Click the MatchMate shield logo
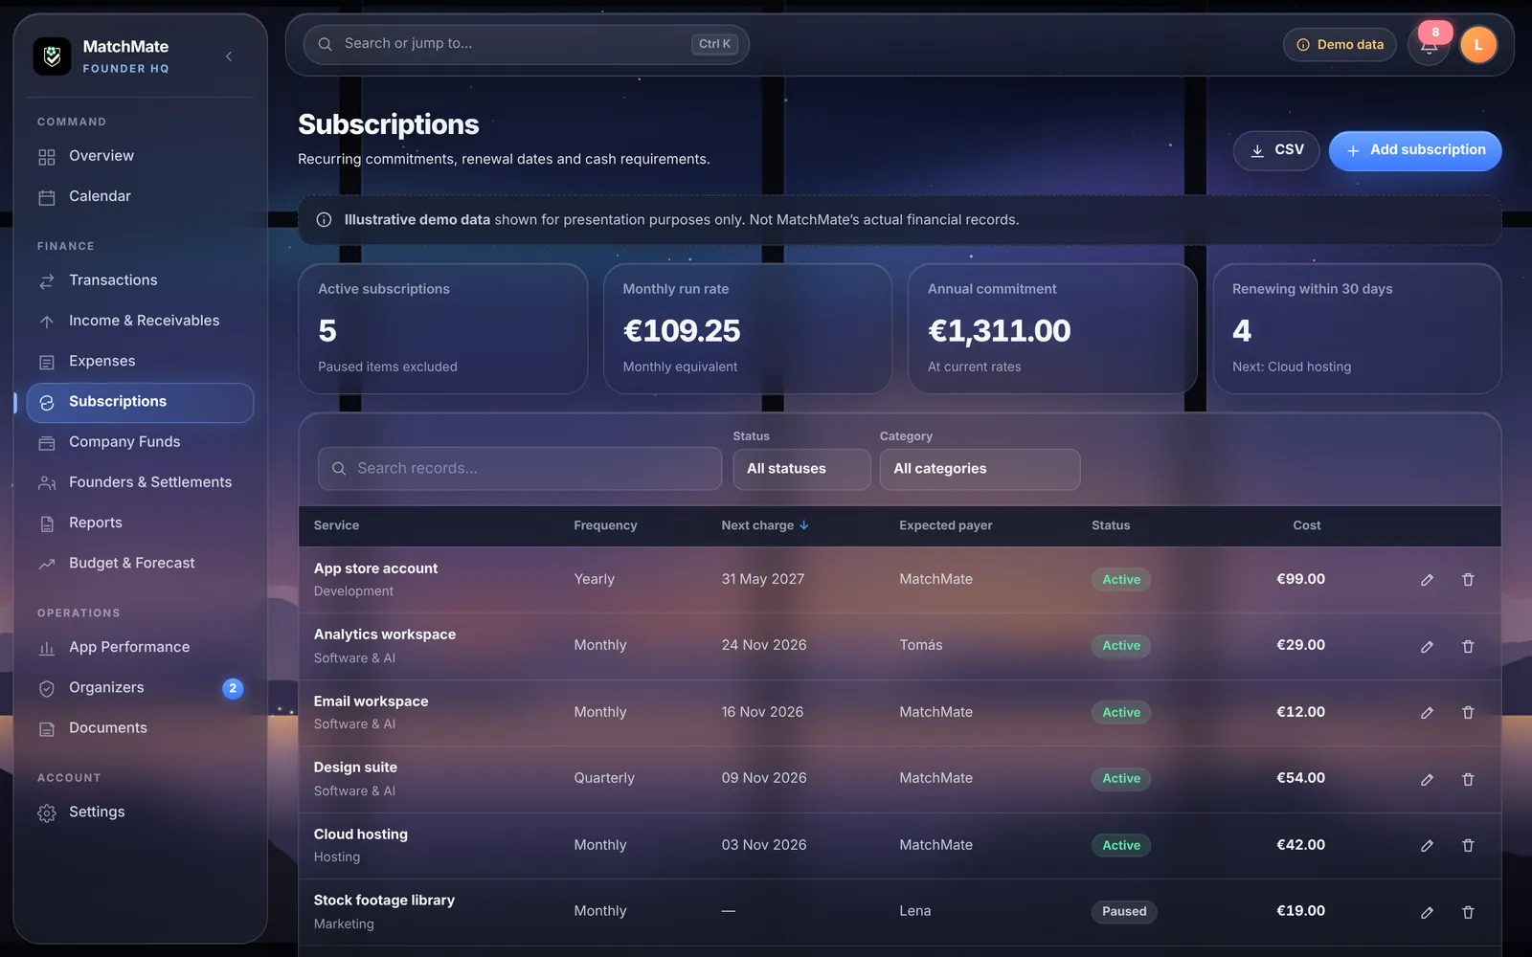This screenshot has width=1532, height=957. click(52, 56)
